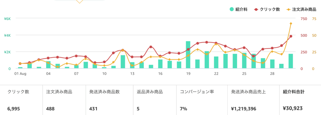Viewport: 321px width, 115px height.
Task: Click the x-axis label "25"
Action: [x=244, y=73]
